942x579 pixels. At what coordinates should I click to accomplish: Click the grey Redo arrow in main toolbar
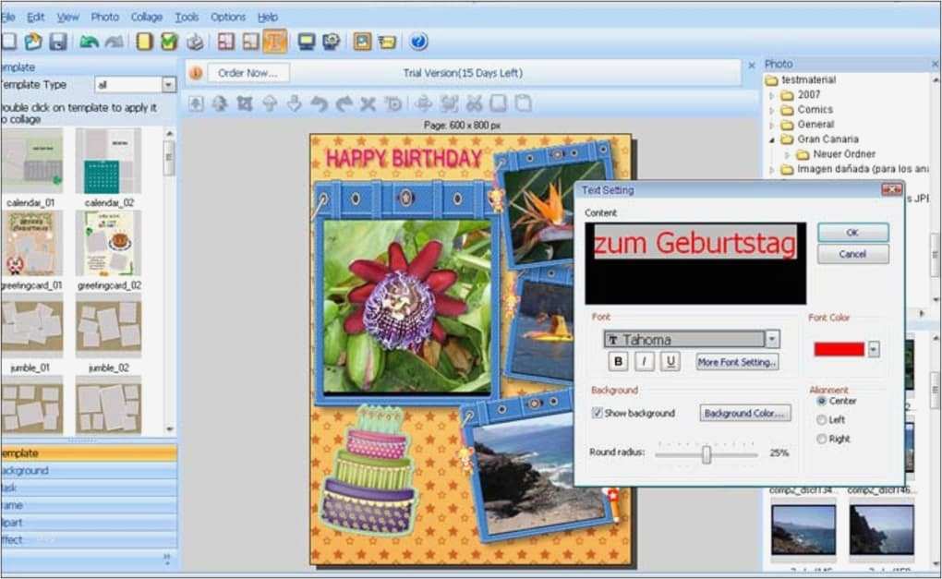[115, 42]
